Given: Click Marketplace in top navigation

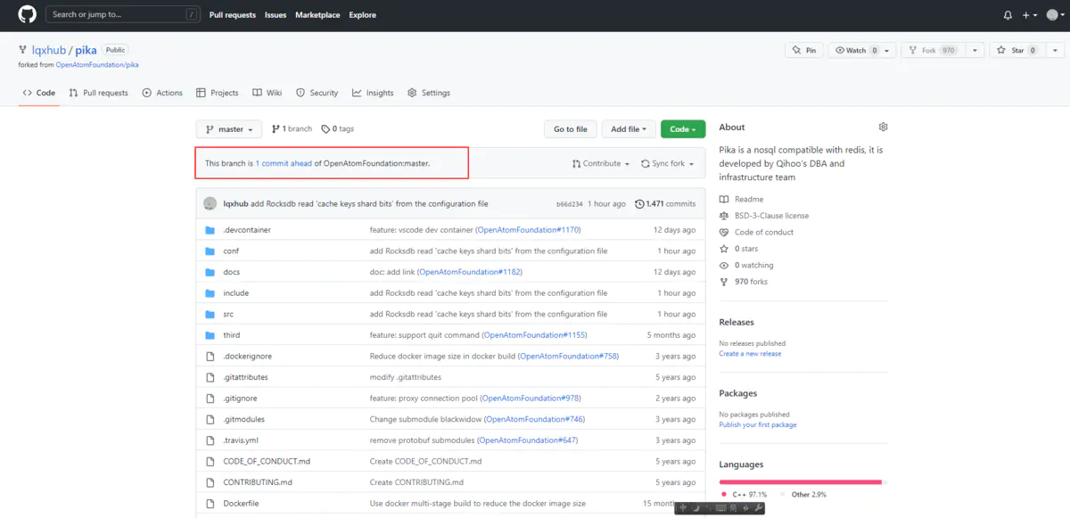Looking at the screenshot, I should pyautogui.click(x=317, y=15).
